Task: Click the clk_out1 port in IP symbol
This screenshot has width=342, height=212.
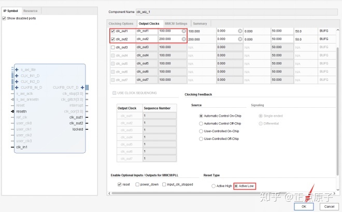Action: [x=76, y=117]
